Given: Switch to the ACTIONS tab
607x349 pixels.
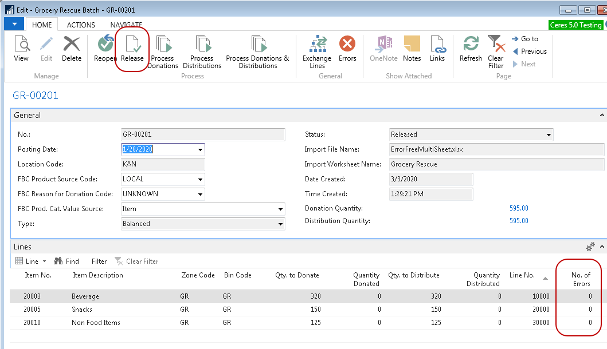Looking at the screenshot, I should pos(81,25).
